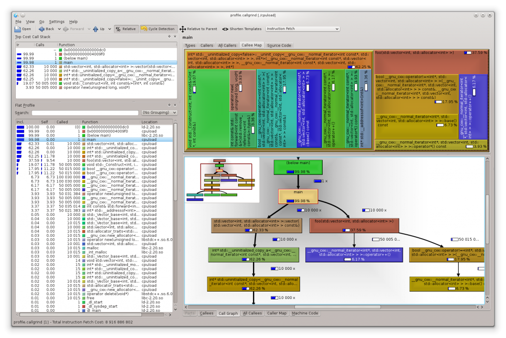The height and width of the screenshot is (338, 506).
Task: Close the Top Cost Call Stack panel
Action: [175, 37]
